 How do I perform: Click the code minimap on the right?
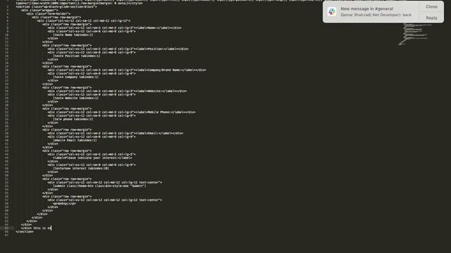415,34
